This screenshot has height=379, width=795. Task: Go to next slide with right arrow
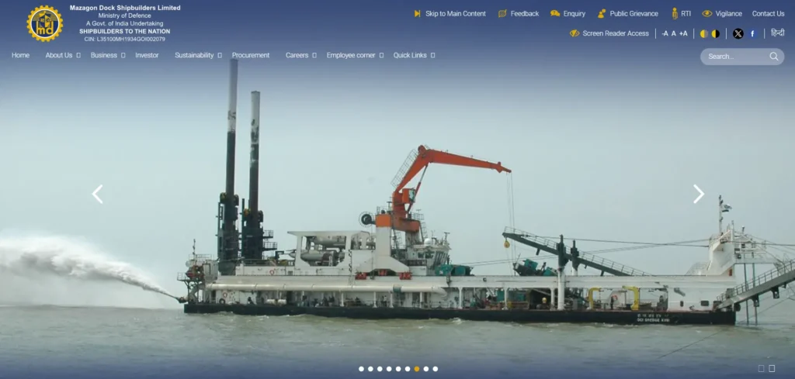pyautogui.click(x=699, y=195)
